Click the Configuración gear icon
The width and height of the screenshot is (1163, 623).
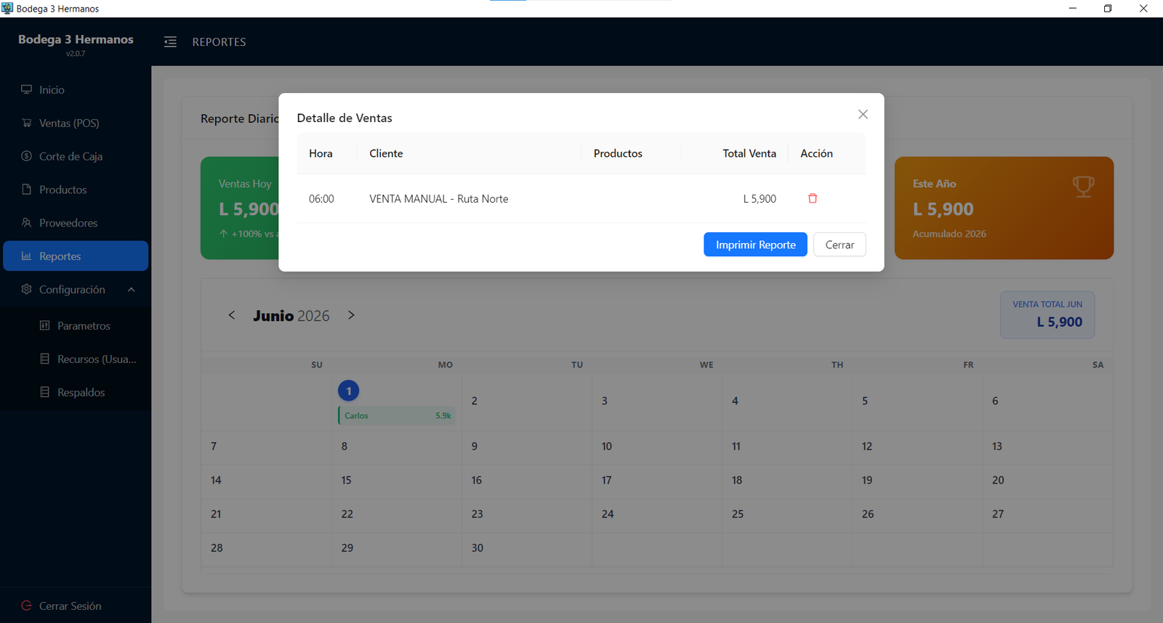27,289
